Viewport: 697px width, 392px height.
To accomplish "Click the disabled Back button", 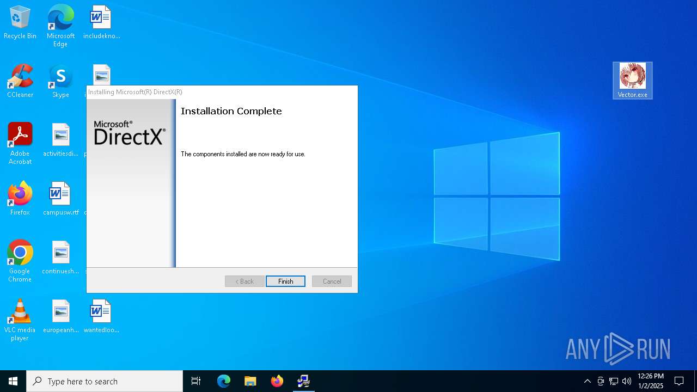I will [244, 281].
